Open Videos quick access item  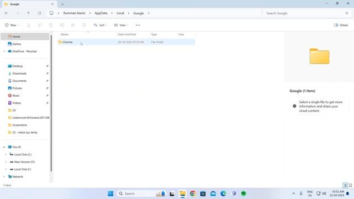point(17,103)
